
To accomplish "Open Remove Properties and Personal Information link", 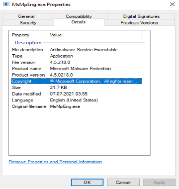I will [55, 162].
